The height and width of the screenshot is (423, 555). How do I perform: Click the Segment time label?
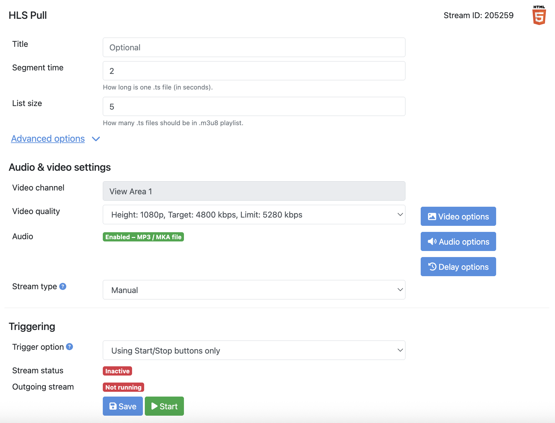click(x=38, y=68)
